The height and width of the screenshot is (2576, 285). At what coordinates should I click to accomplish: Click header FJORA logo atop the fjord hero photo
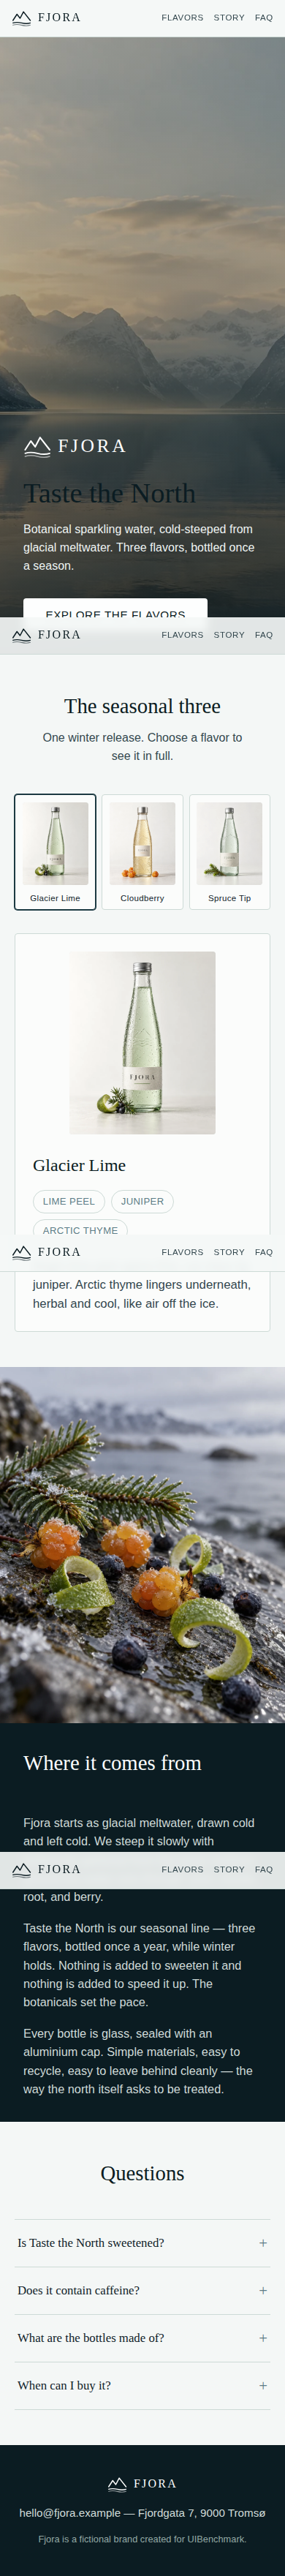click(46, 18)
